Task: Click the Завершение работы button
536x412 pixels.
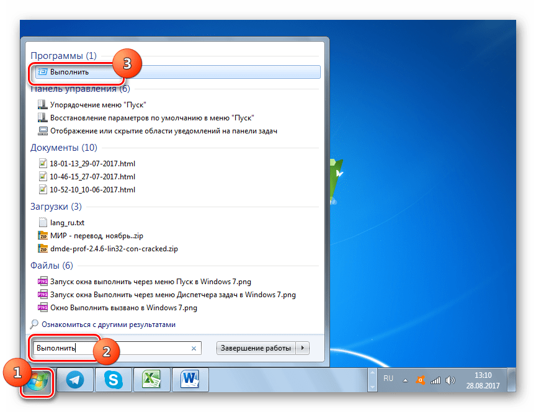Action: click(x=256, y=348)
